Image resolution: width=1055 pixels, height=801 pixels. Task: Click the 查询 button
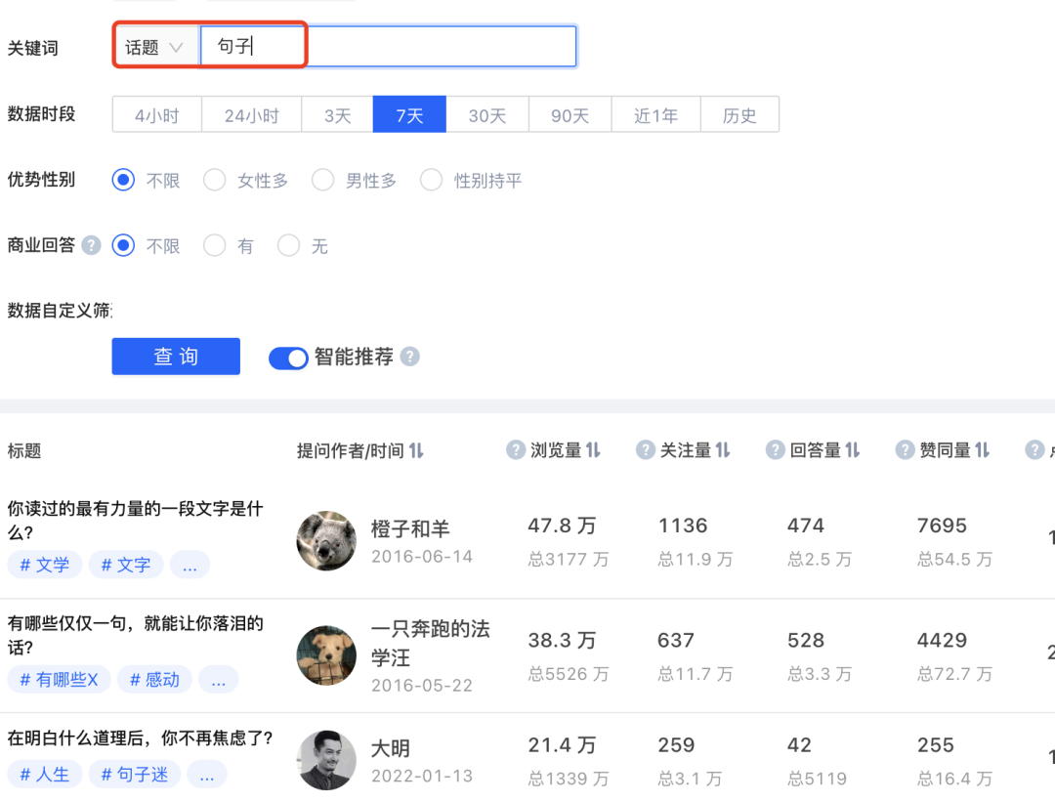[176, 357]
